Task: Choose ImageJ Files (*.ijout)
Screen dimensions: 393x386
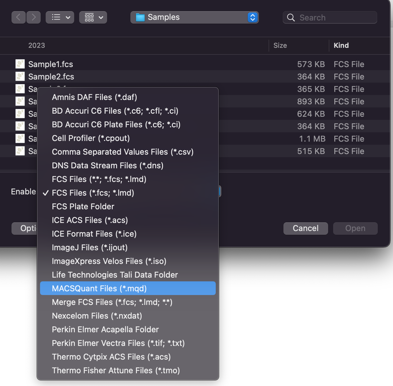Action: tap(128, 247)
